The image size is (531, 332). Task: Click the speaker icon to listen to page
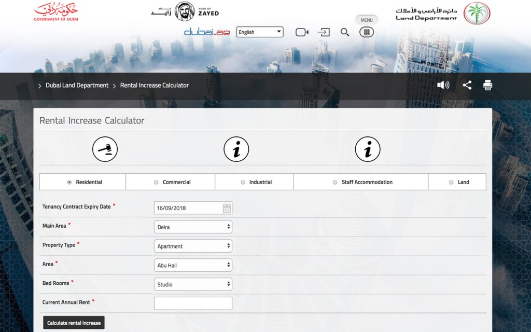(x=443, y=85)
